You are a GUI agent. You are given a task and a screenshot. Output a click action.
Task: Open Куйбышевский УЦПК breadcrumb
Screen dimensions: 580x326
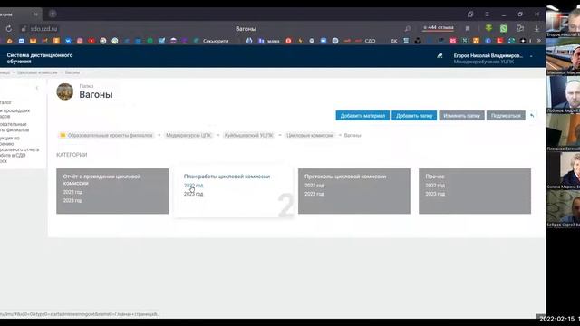coord(248,135)
